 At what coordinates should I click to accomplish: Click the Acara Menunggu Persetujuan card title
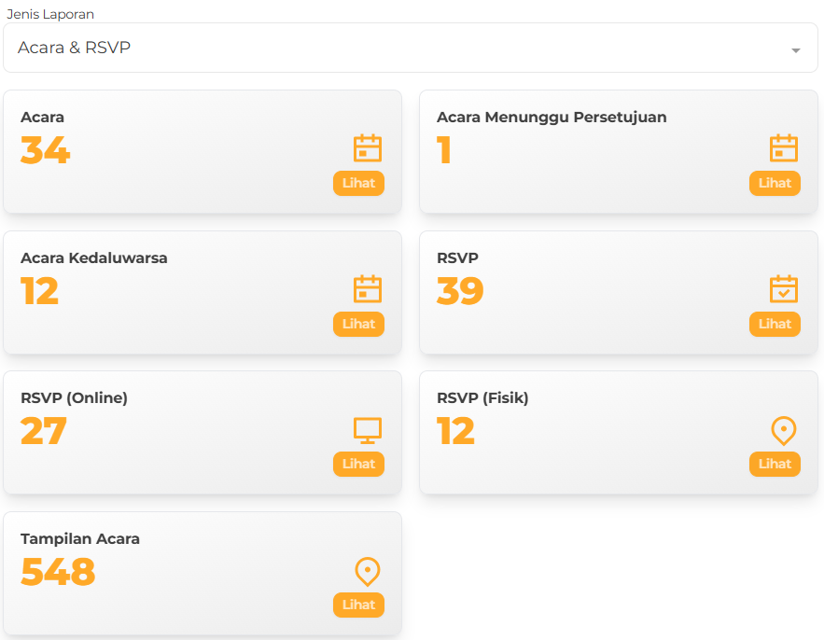552,118
